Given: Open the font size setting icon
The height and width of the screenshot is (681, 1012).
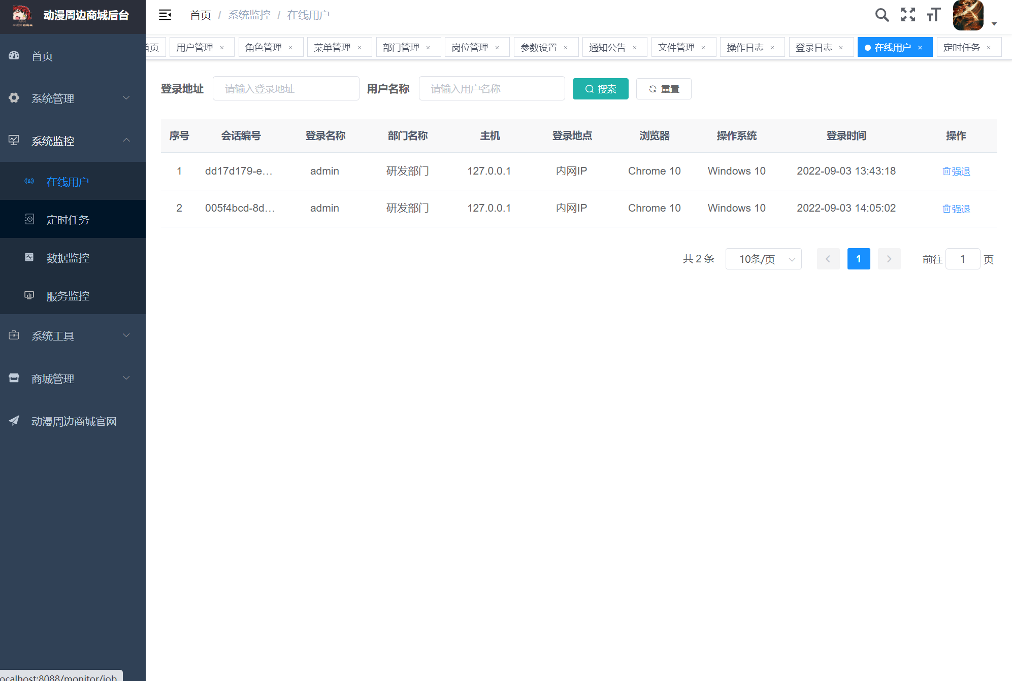Looking at the screenshot, I should [x=934, y=15].
